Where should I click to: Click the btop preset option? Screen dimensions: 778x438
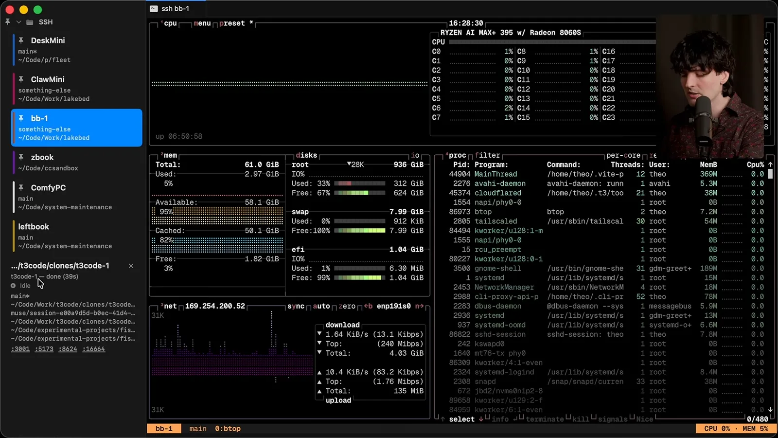236,23
